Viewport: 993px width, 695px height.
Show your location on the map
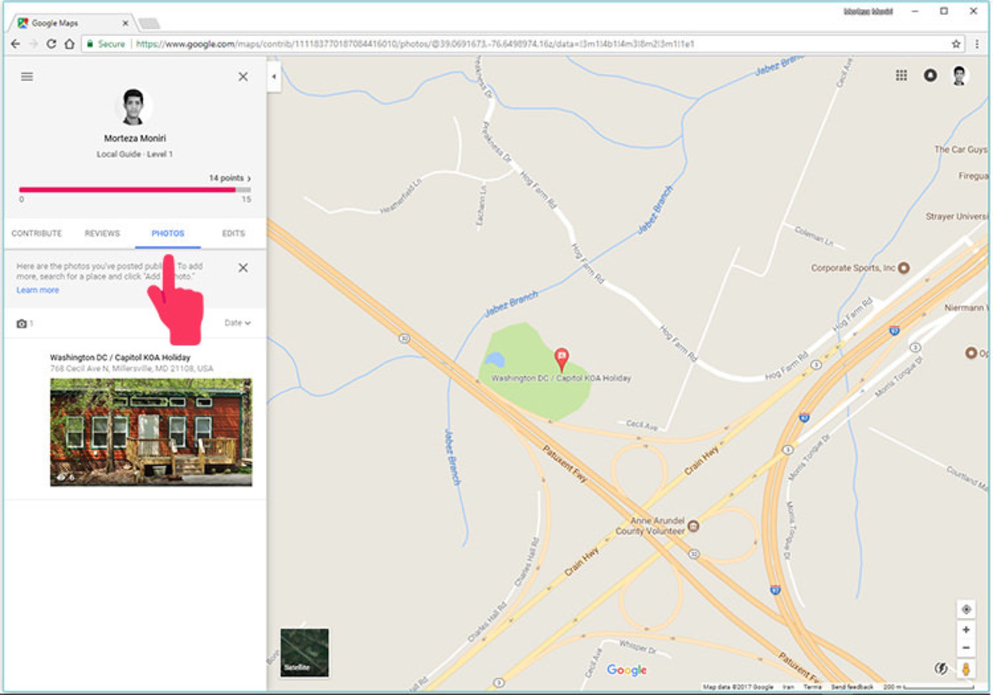coord(966,609)
